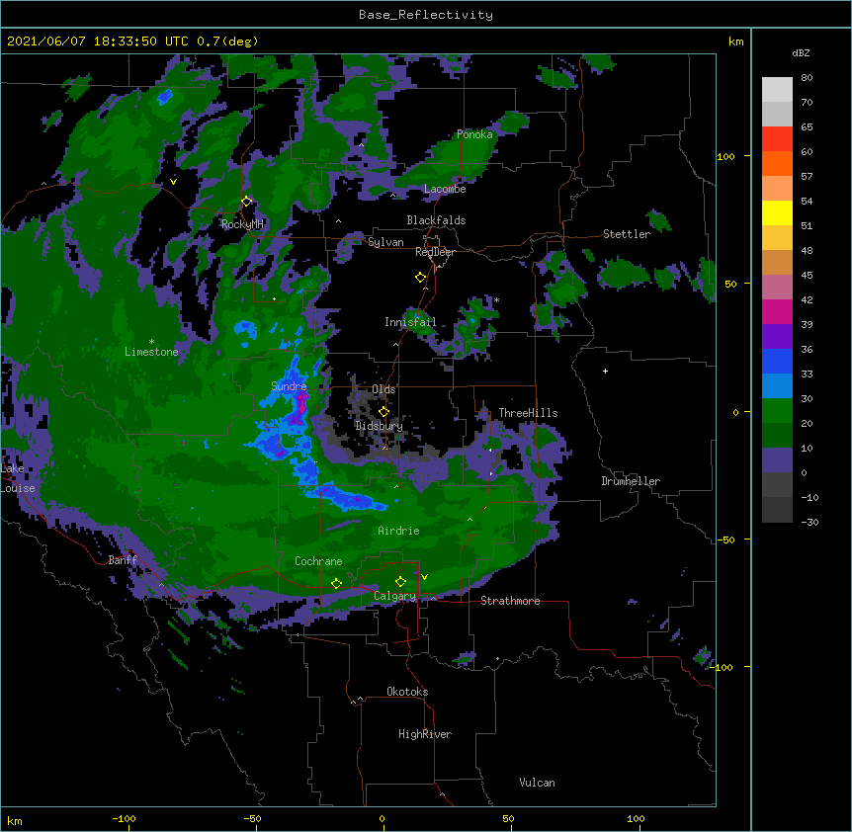
Task: Click the magenta storm core beside Sundre
Action: pos(300,408)
